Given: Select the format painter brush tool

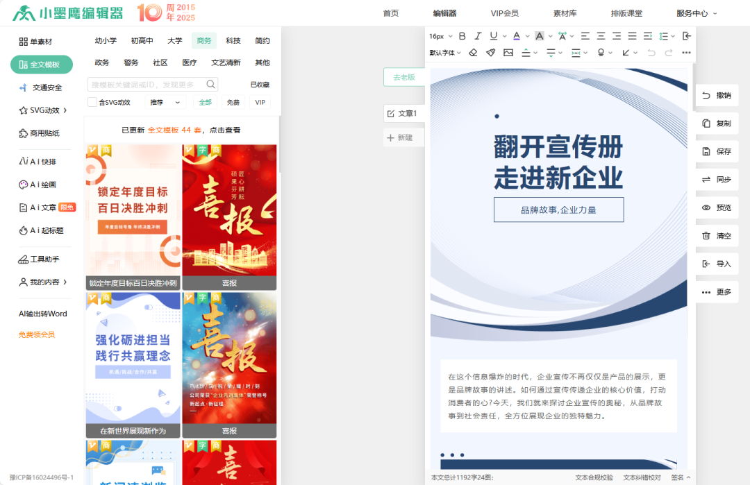Looking at the screenshot, I should point(491,52).
